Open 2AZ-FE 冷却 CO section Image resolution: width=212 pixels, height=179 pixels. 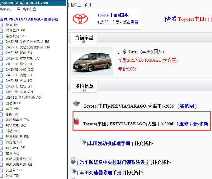coord(20,69)
